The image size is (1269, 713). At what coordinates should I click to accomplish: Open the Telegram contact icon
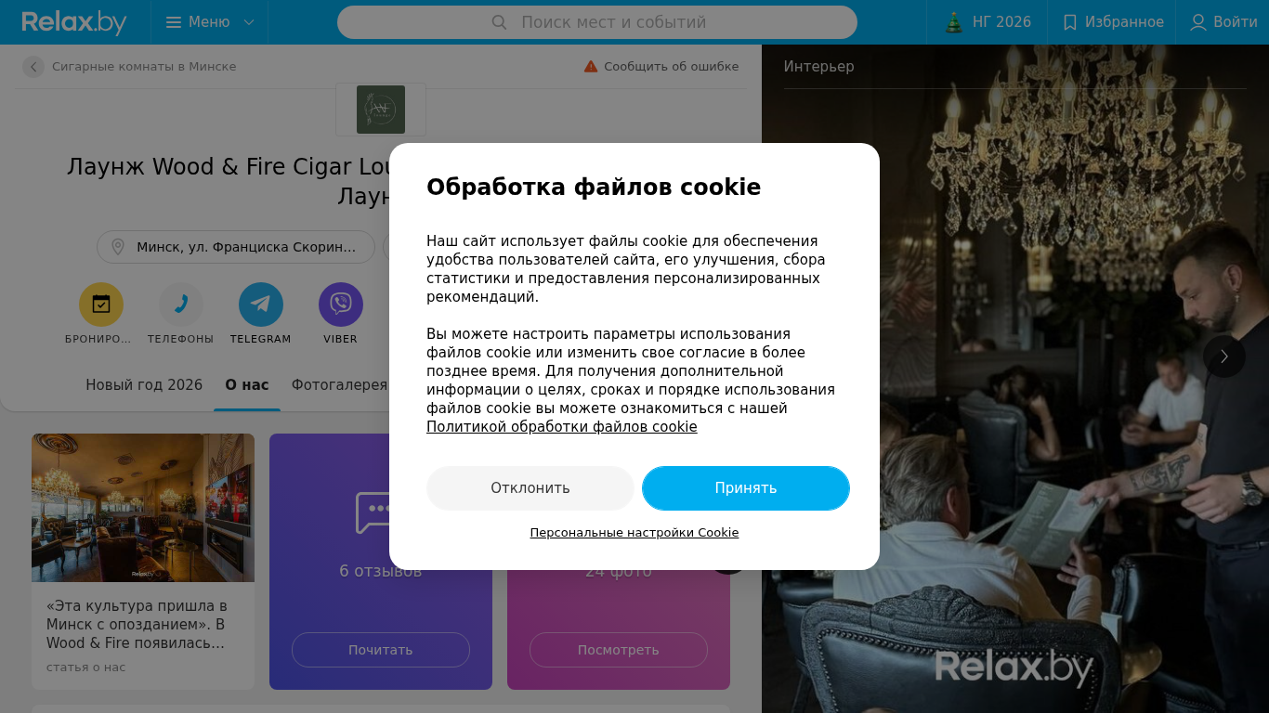point(261,305)
